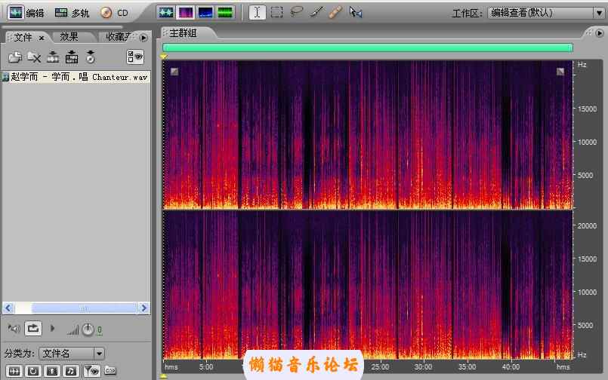The width and height of the screenshot is (608, 380).
Task: Select 赵学而 - 学而.唱 Chanteur.wav file
Action: point(76,77)
